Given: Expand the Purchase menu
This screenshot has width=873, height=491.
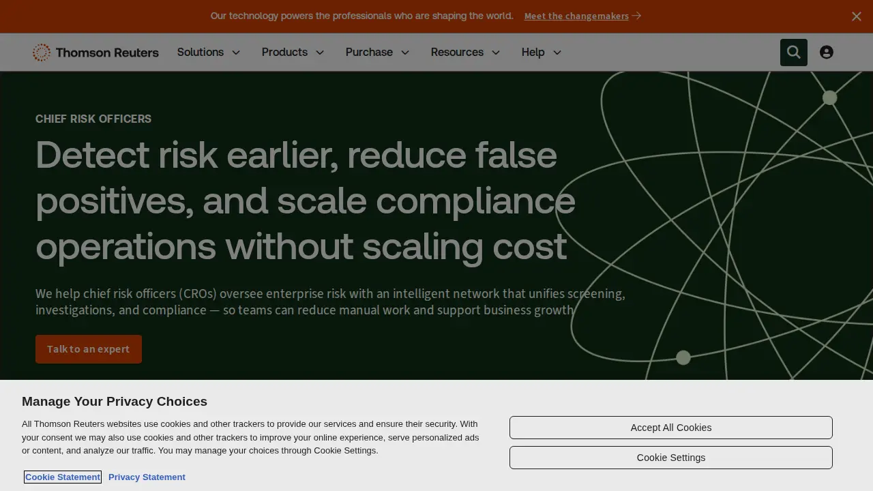Looking at the screenshot, I should coord(377,53).
